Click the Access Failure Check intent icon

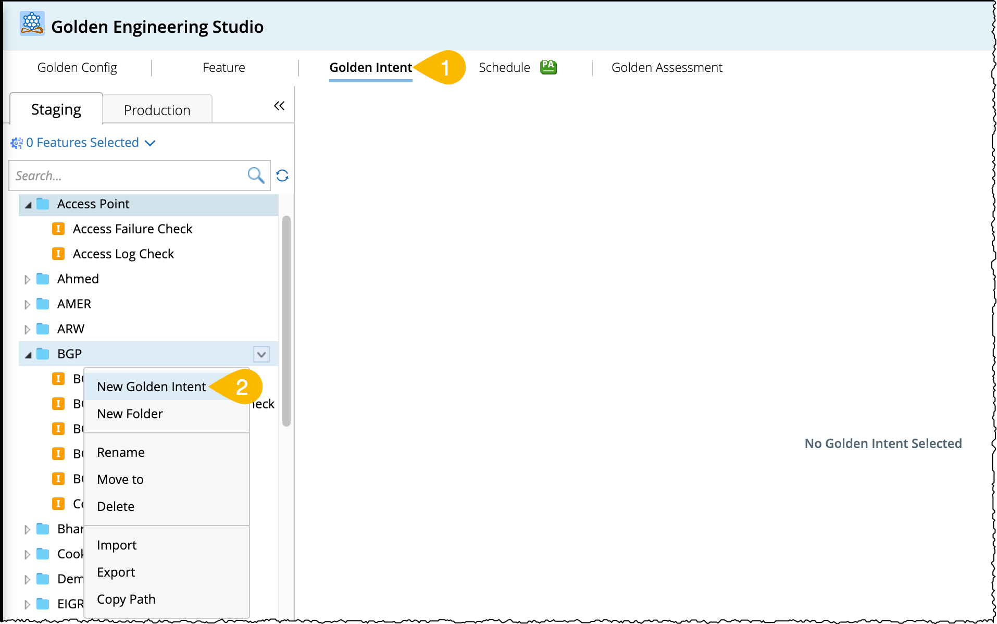click(x=58, y=229)
